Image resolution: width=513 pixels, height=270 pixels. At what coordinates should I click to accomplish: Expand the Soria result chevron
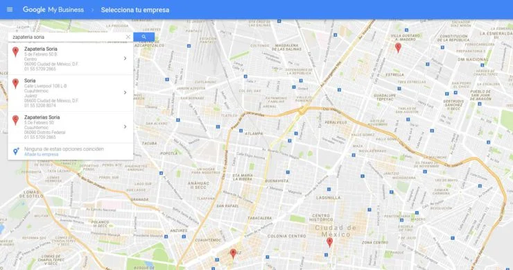(125, 93)
